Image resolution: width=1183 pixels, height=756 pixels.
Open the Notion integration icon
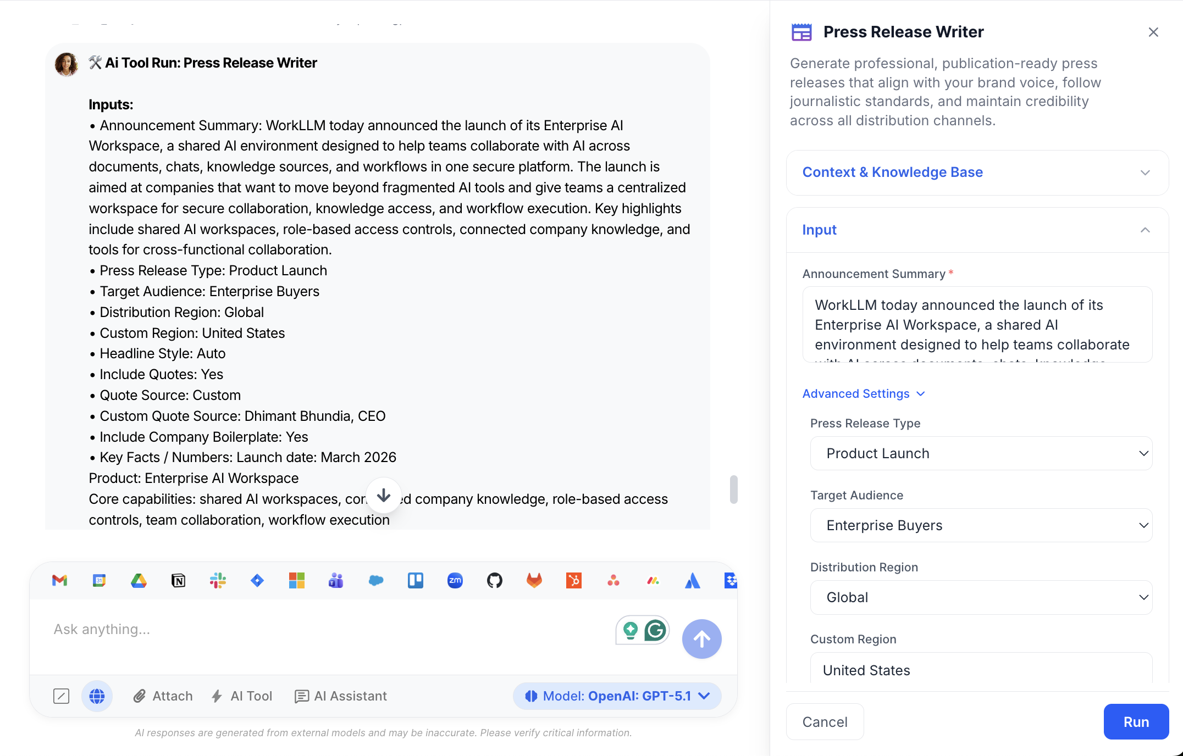pos(178,581)
